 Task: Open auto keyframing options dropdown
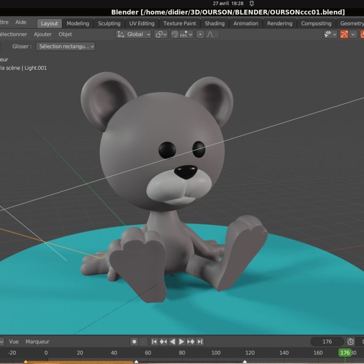pos(143,342)
